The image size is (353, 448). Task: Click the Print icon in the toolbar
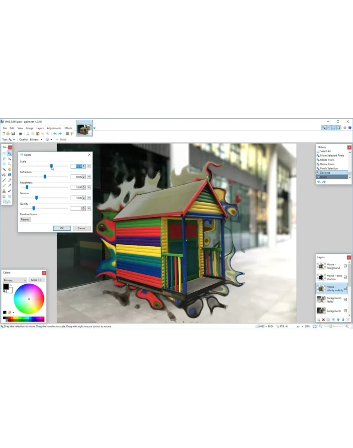[x=21, y=134]
